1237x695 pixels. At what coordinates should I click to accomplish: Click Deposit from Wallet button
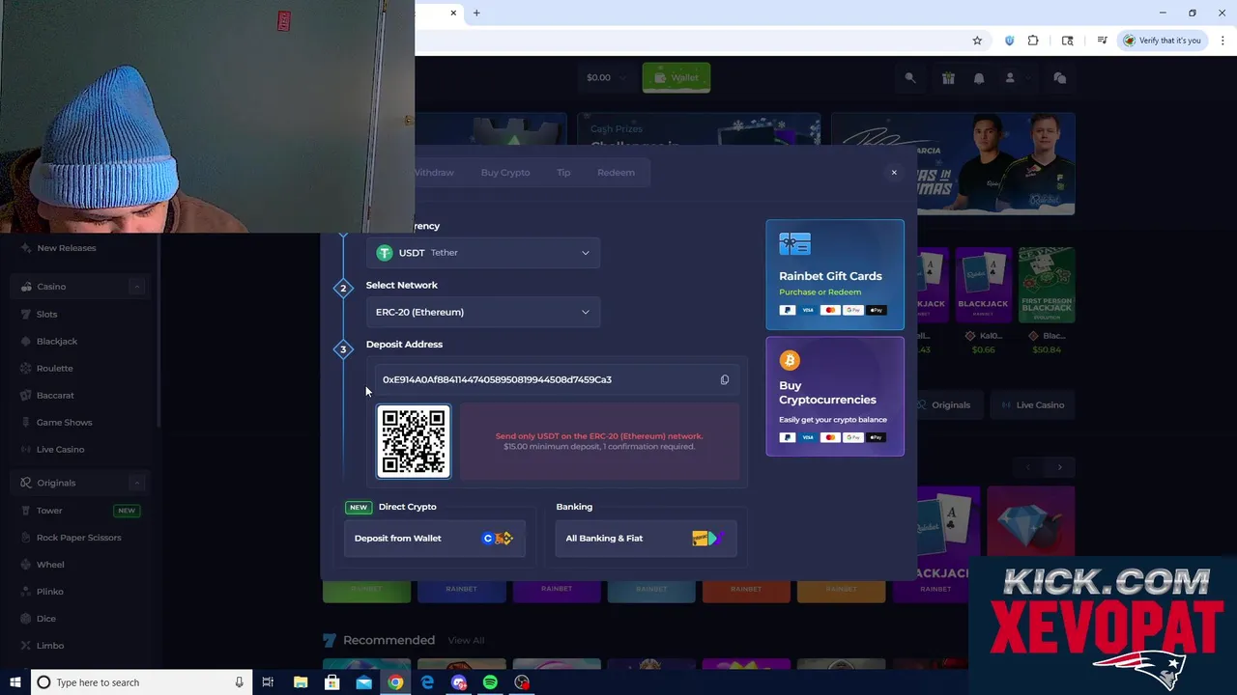point(434,539)
